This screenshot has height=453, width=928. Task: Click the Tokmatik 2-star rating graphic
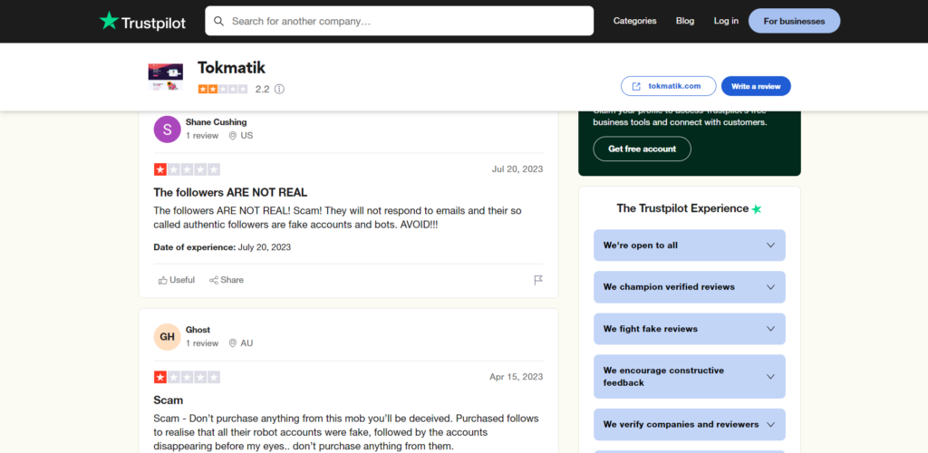coord(223,90)
